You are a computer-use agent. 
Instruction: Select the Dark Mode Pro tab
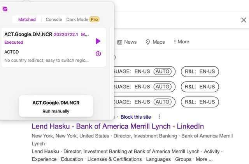[x=83, y=20]
